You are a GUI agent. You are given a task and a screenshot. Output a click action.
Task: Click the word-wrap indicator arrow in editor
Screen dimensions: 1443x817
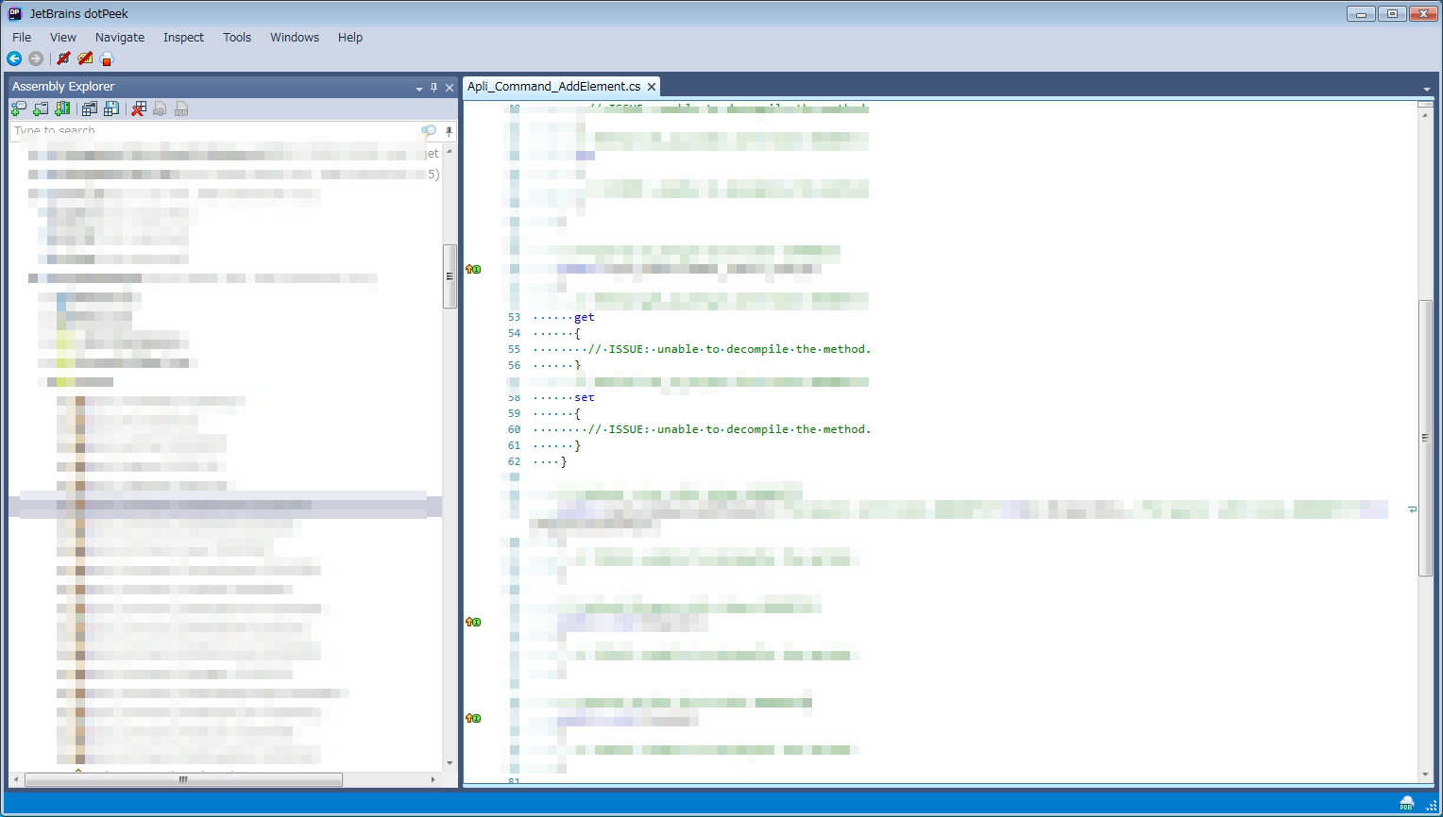(1412, 509)
